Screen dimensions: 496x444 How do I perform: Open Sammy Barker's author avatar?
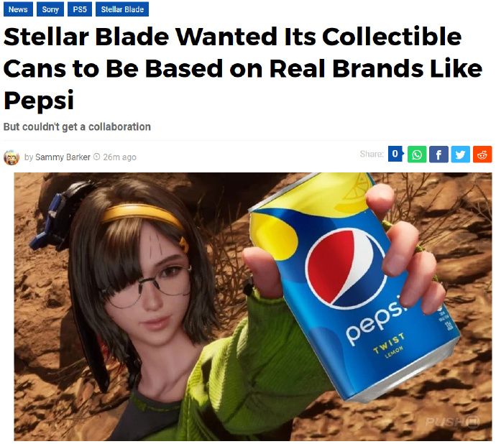tap(12, 157)
